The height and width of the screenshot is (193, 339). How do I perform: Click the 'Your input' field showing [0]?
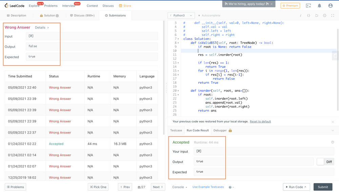click(264, 151)
